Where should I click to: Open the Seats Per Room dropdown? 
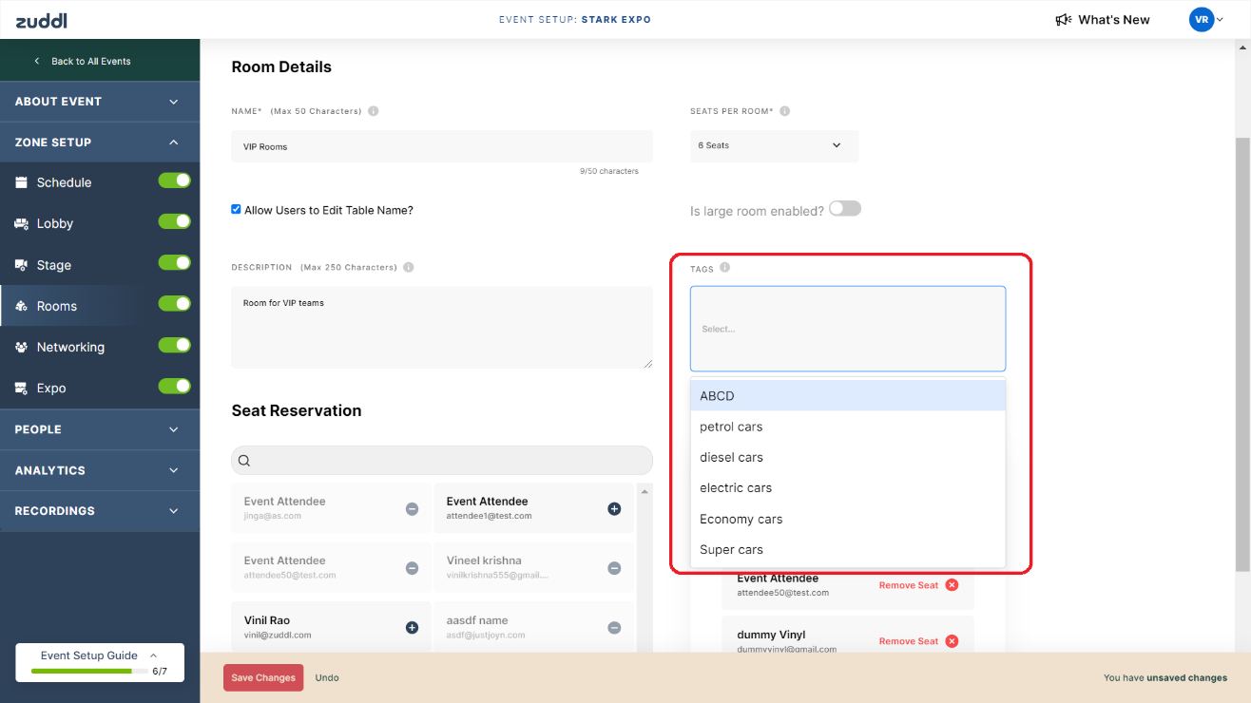(774, 145)
